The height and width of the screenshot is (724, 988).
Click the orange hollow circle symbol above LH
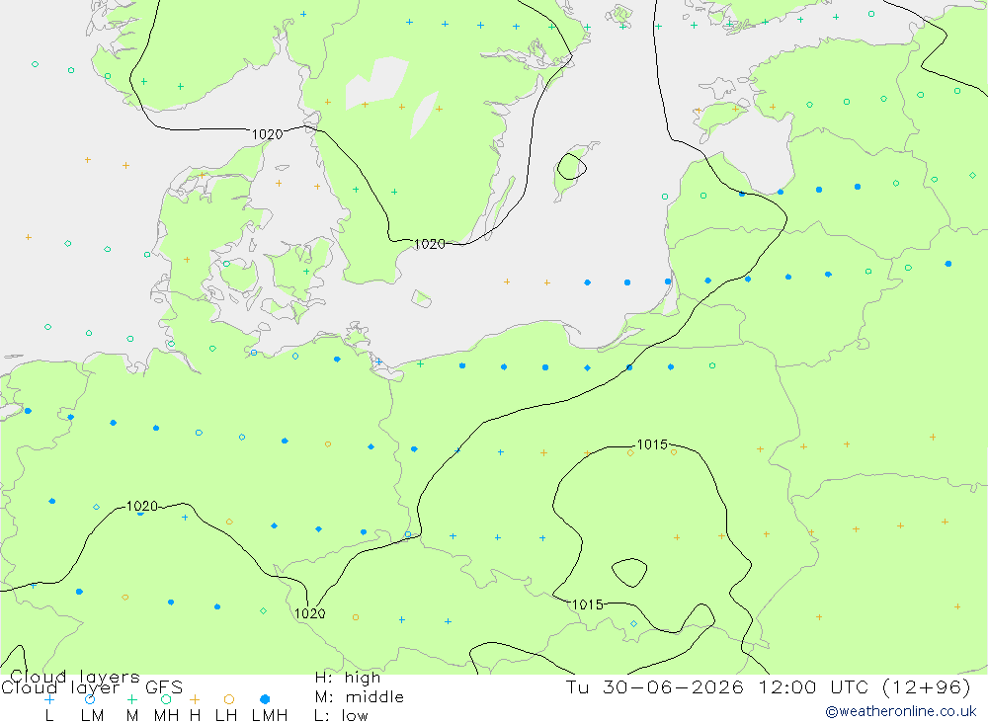point(229,699)
